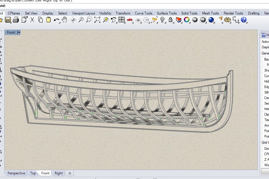The width and height of the screenshot is (269, 179).
Task: Click the Zoom Extents icon
Action: pos(97,20)
